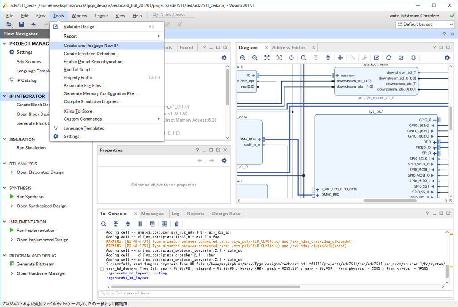This screenshot has height=307, width=458.
Task: Collapse the PROJECT MANAGER section
Action: [4, 43]
